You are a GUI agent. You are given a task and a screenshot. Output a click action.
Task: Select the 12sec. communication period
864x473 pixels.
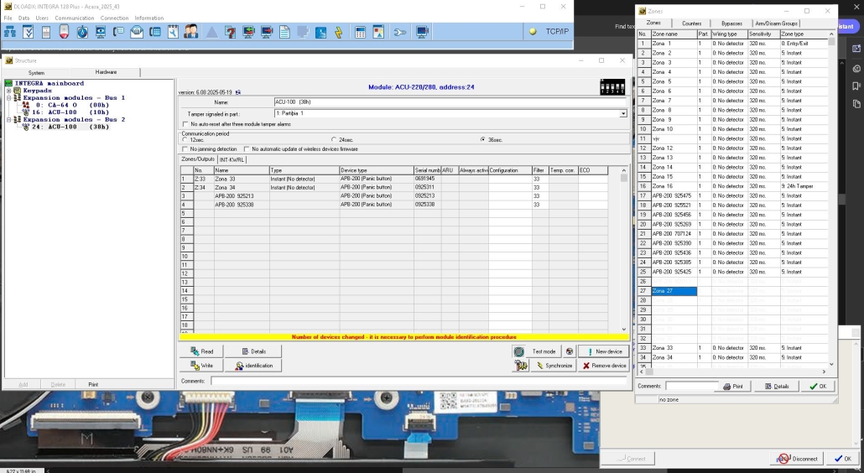[x=185, y=139]
